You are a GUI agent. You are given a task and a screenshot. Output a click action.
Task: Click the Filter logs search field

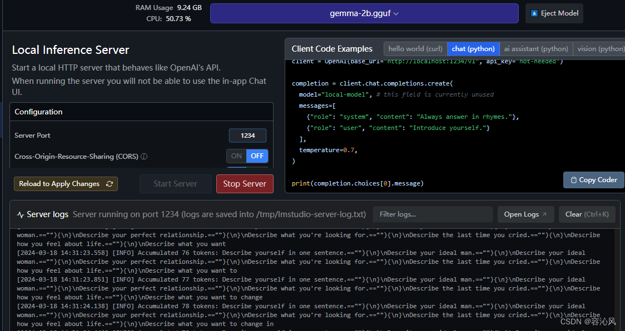point(433,214)
